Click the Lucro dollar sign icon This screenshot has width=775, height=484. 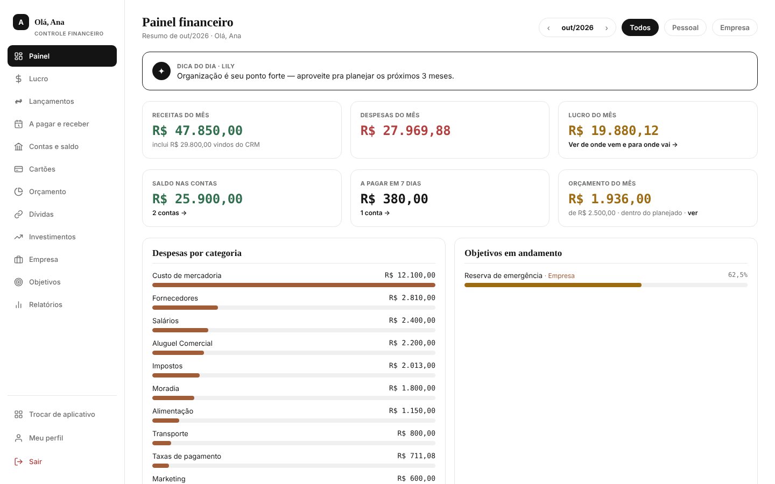[18, 79]
